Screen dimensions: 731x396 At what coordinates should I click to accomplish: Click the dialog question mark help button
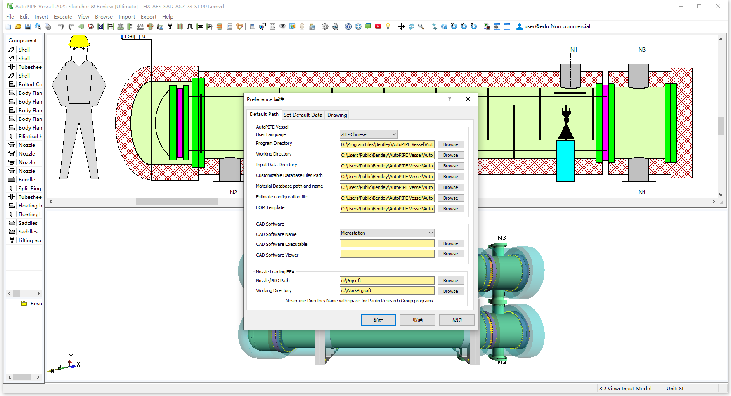point(449,99)
